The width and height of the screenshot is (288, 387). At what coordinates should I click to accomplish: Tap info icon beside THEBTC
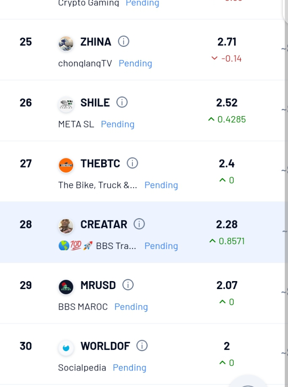(132, 163)
